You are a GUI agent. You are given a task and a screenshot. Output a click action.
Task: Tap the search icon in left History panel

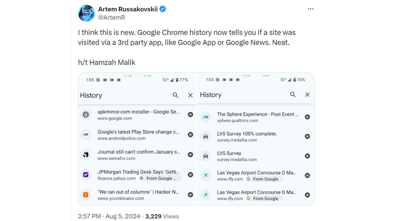[176, 95]
